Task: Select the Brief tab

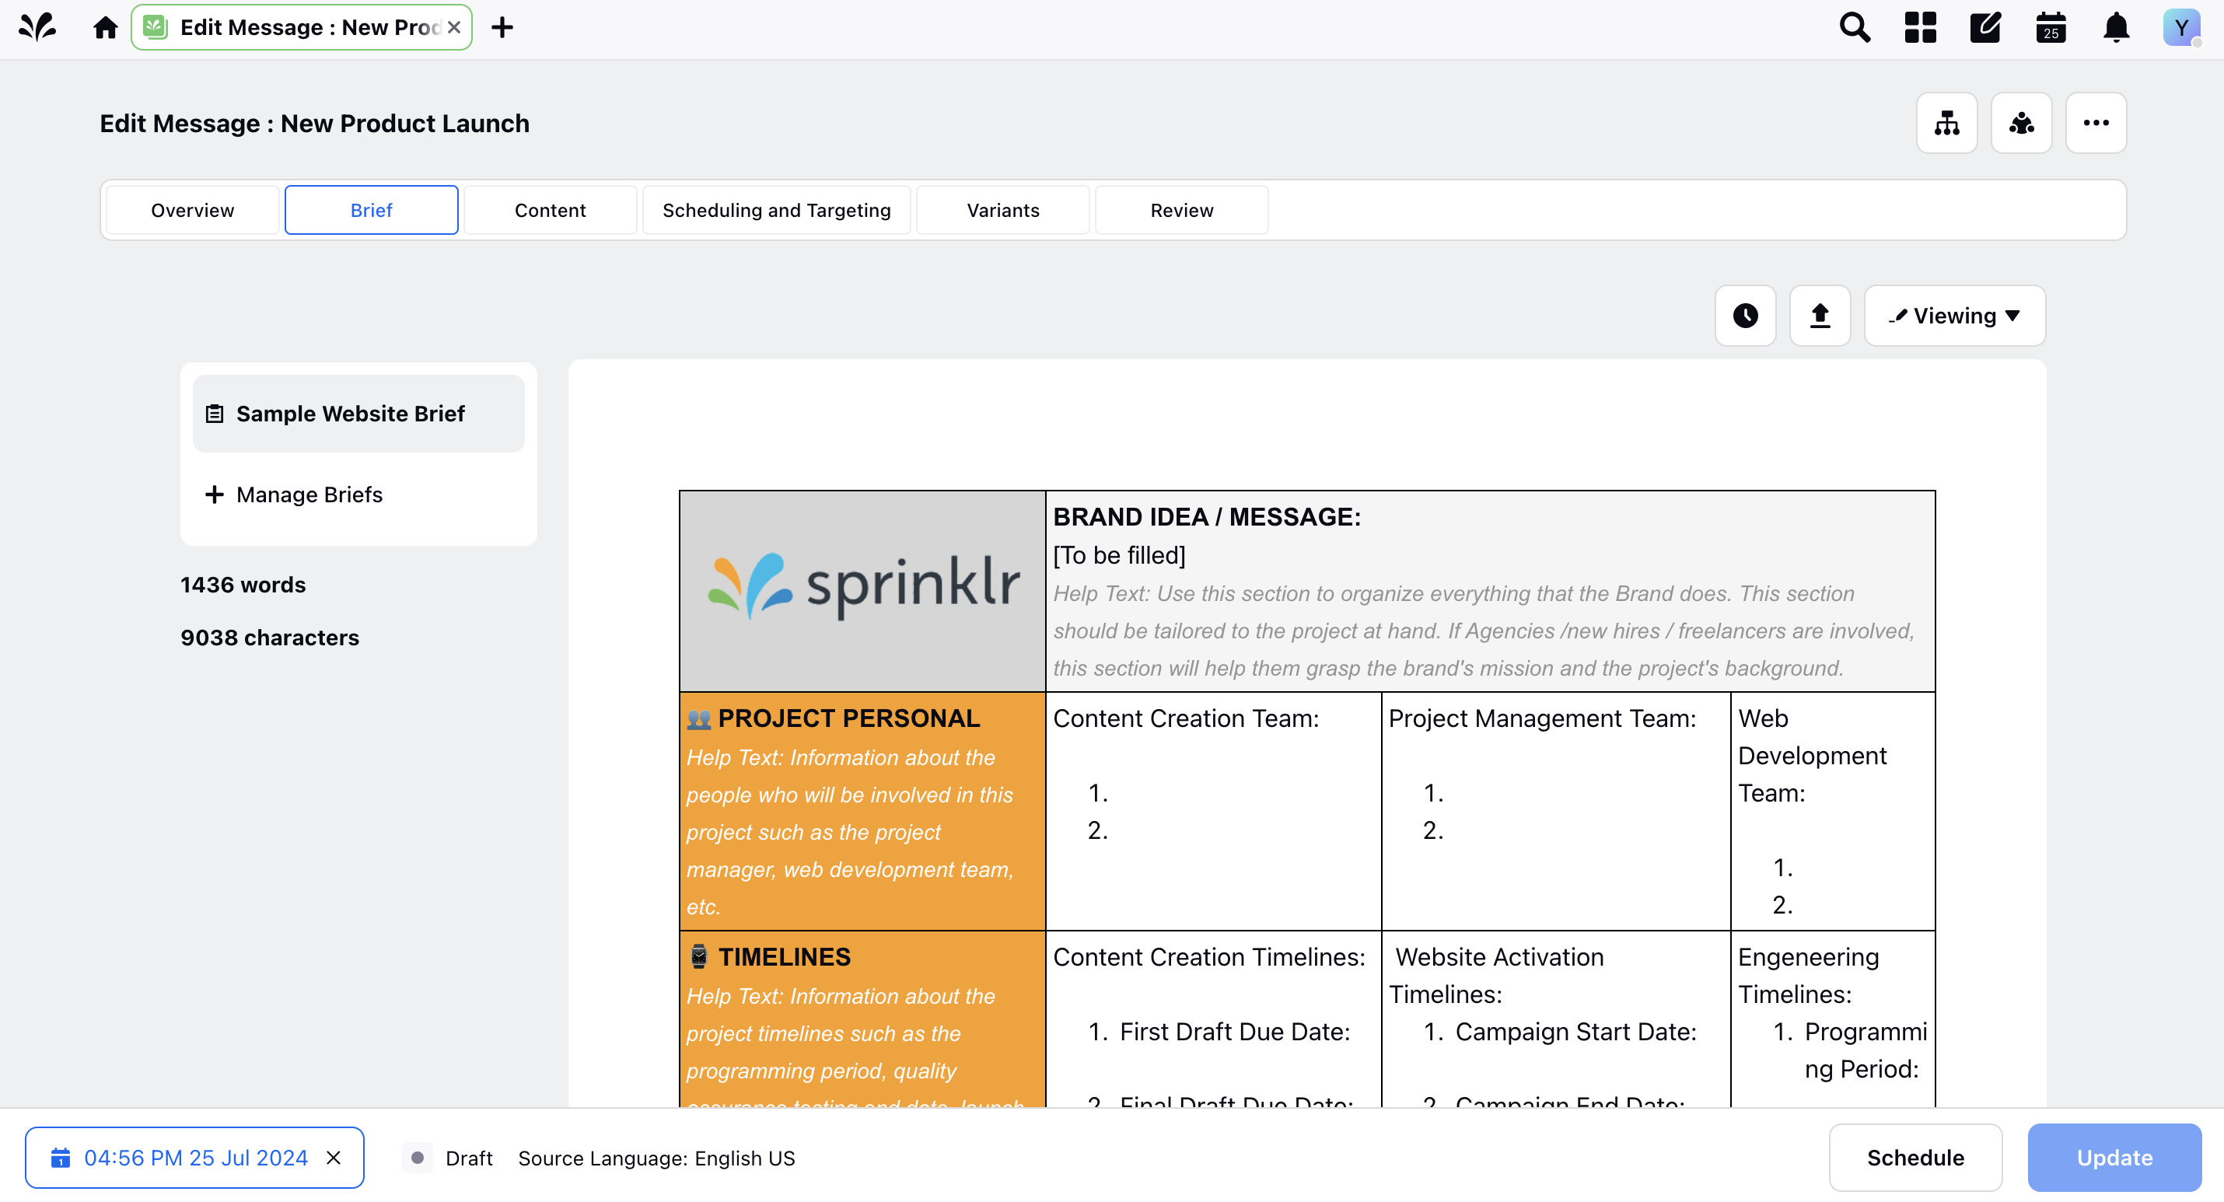Action: pos(371,210)
